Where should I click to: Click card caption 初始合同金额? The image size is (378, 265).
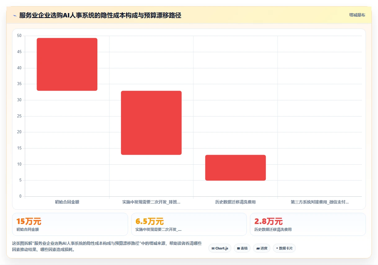[28, 230]
